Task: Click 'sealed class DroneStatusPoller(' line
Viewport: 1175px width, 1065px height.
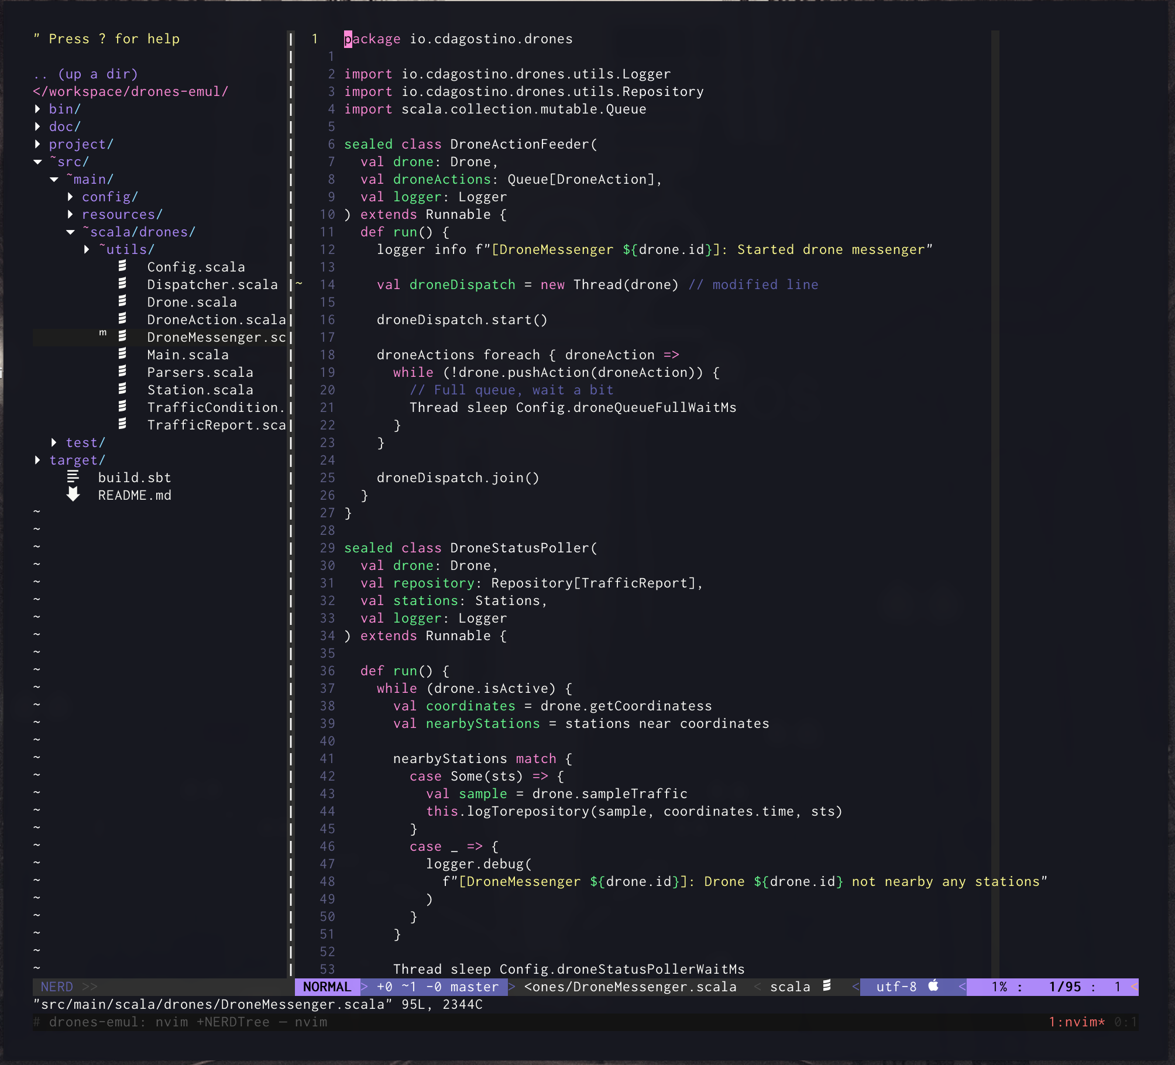Action: (x=470, y=548)
